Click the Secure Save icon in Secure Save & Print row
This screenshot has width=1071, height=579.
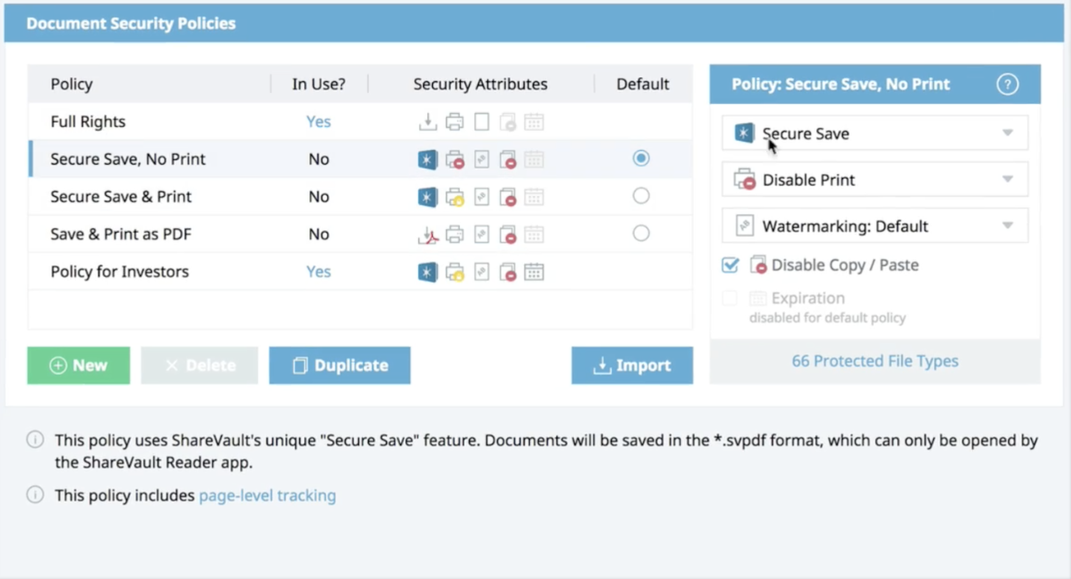(428, 197)
